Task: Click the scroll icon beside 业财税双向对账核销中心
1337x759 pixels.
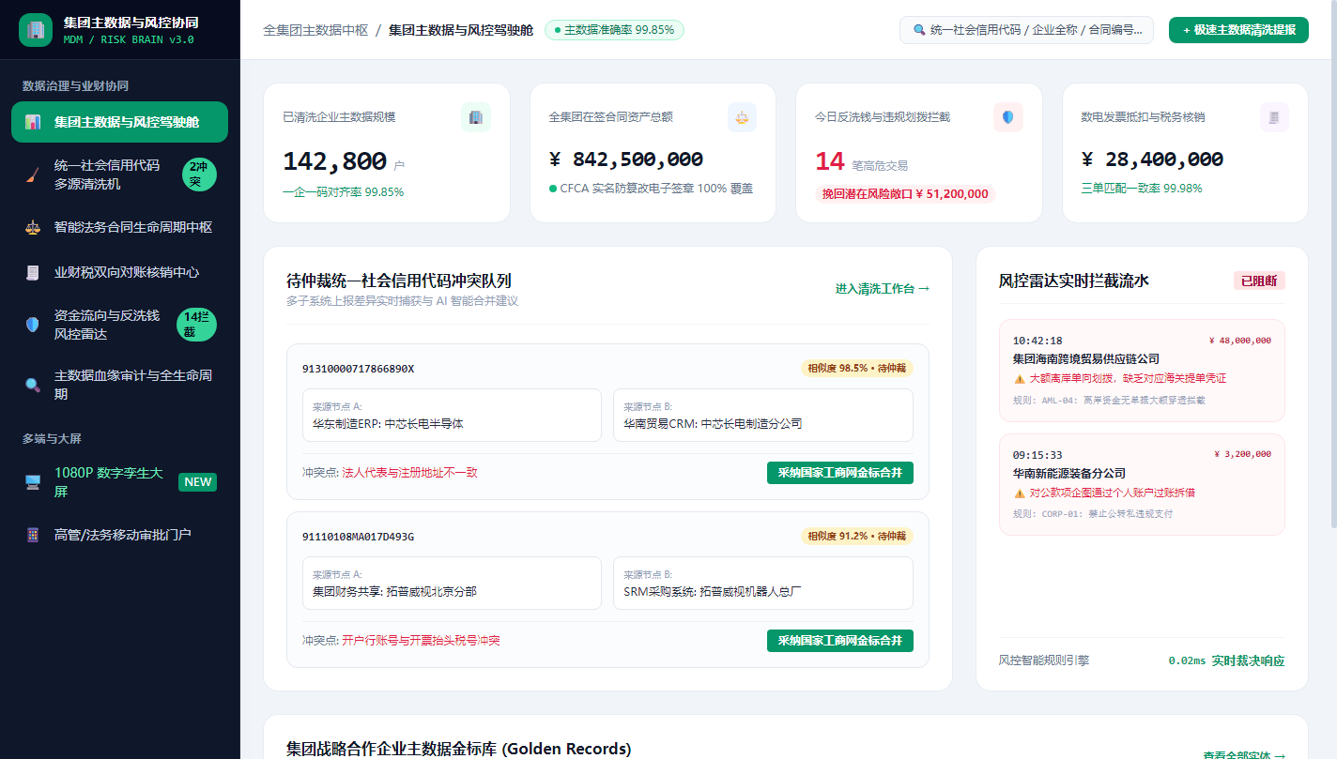Action: pos(33,272)
